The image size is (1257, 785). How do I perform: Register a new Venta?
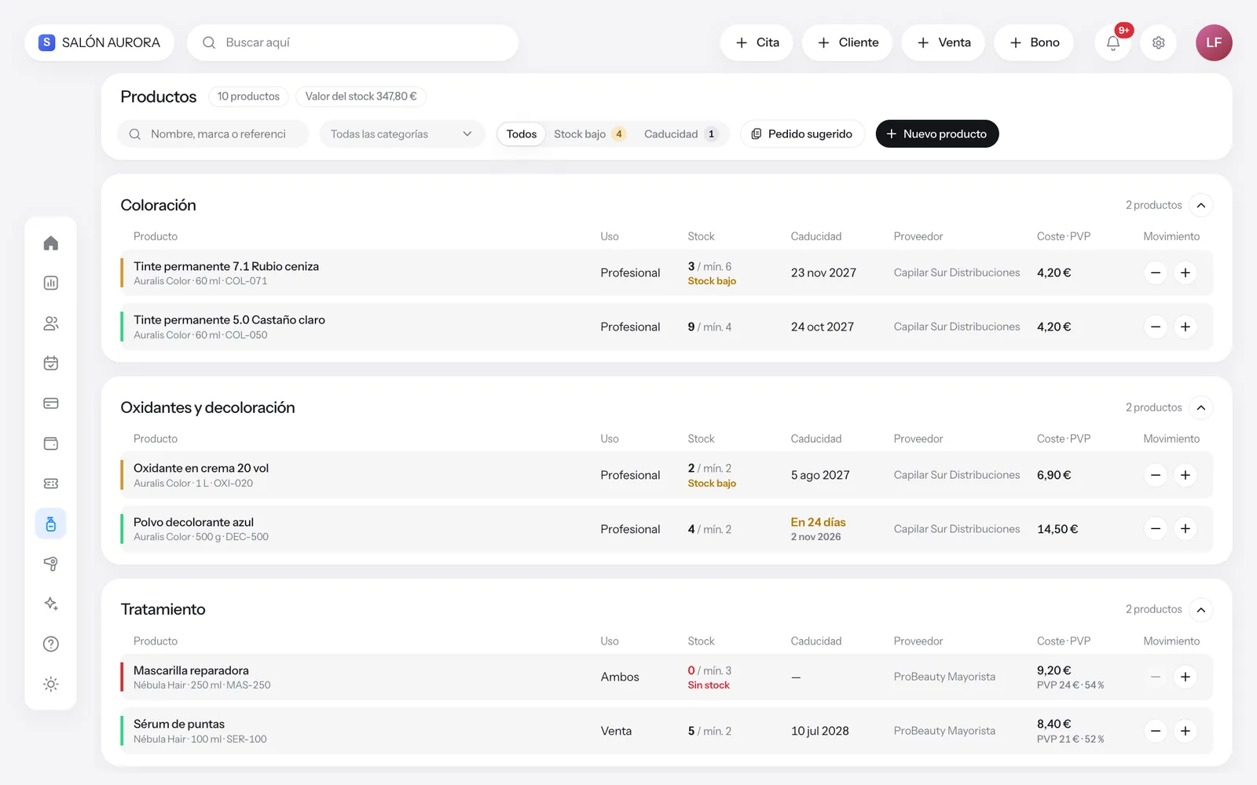[x=944, y=42]
